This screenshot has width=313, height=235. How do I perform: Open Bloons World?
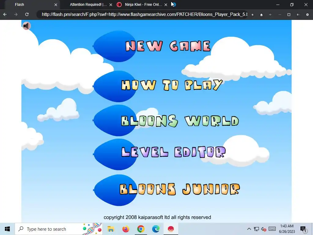[x=180, y=121]
